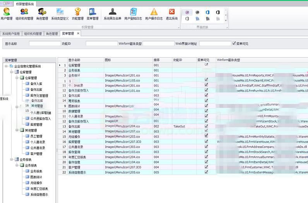Image resolution: width=308 pixels, height=203 pixels.
Task: Open 用户管理 from the ribbon
Action: [x=7, y=14]
